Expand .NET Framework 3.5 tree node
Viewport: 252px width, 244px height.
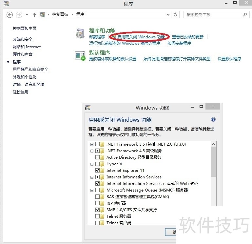pyautogui.click(x=92, y=144)
